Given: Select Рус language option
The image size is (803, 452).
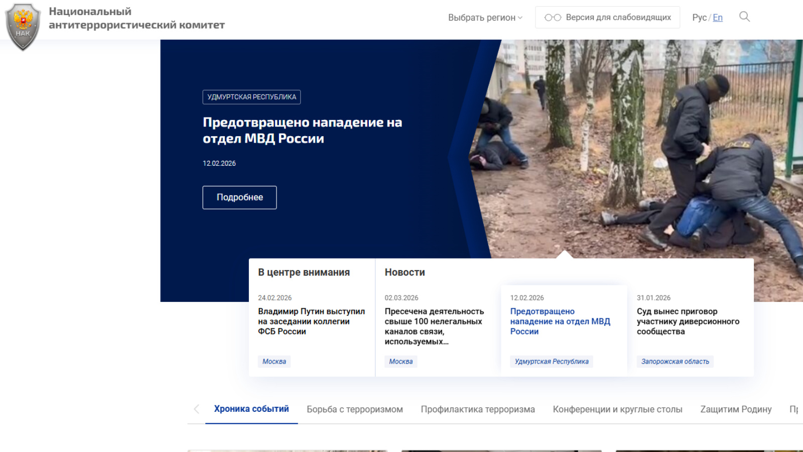Looking at the screenshot, I should (699, 18).
